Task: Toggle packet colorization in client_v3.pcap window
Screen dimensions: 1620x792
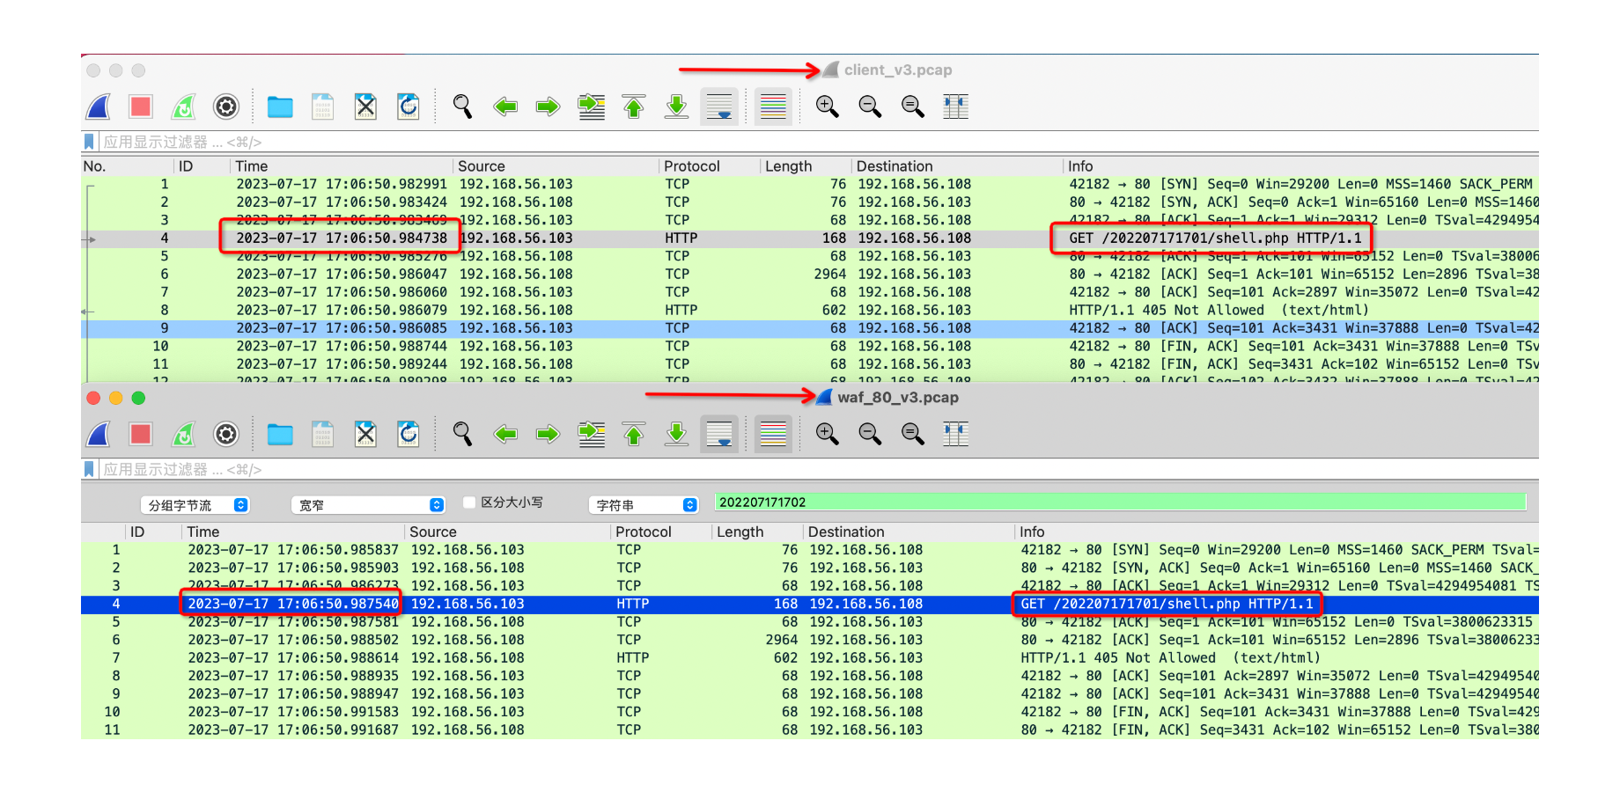Action: (x=773, y=106)
